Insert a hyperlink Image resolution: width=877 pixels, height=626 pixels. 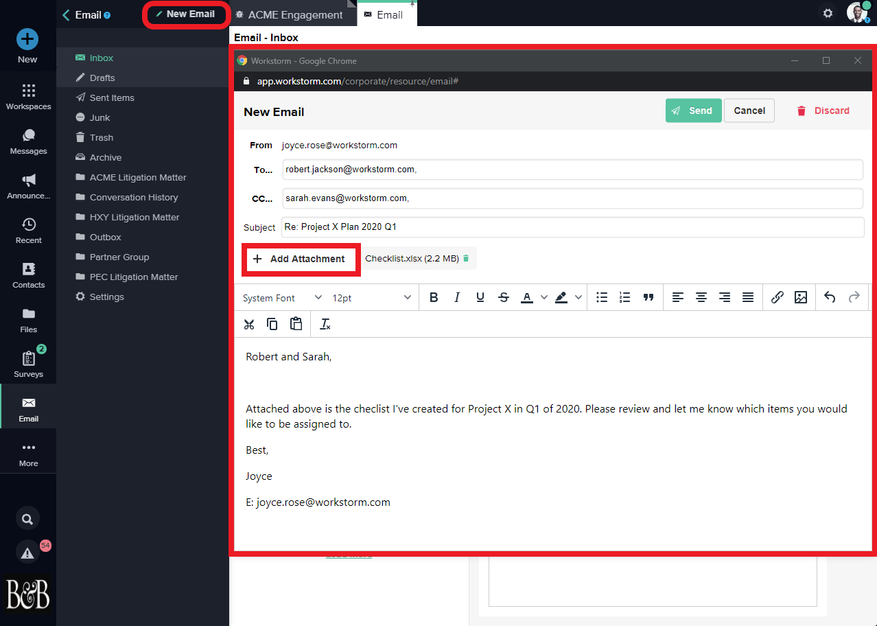(777, 297)
